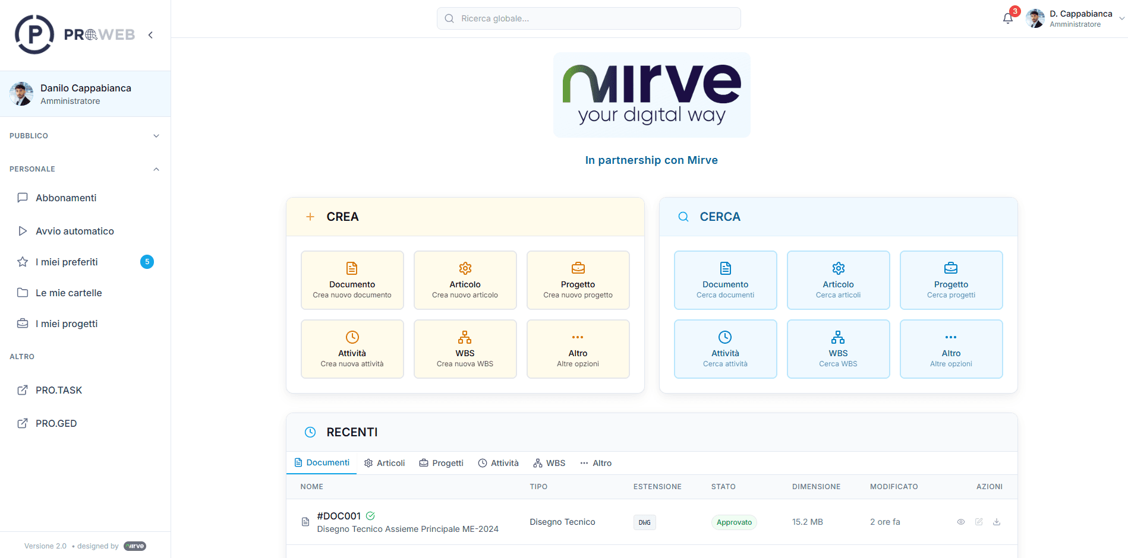Click the Versione 2.0 footer text
This screenshot has height=558, width=1128.
pyautogui.click(x=45, y=546)
